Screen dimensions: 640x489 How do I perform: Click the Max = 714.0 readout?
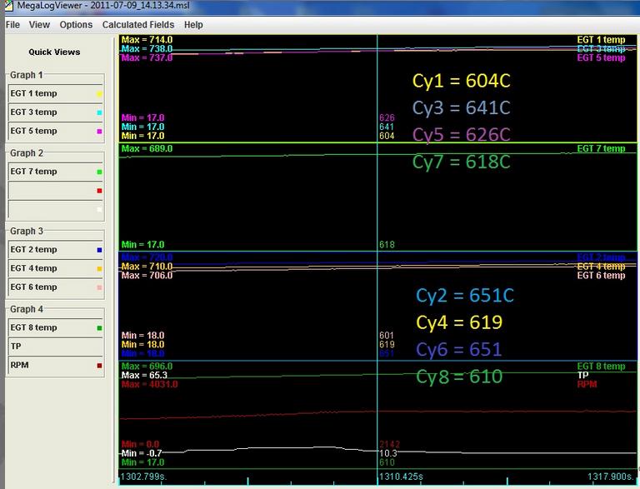147,40
